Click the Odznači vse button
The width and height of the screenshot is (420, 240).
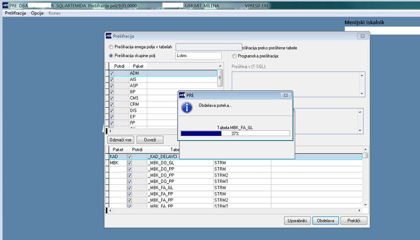[121, 140]
